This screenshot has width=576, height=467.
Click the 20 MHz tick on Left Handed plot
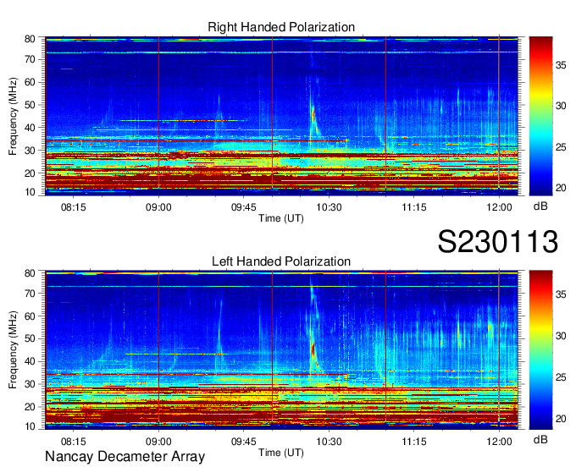pyautogui.click(x=30, y=407)
